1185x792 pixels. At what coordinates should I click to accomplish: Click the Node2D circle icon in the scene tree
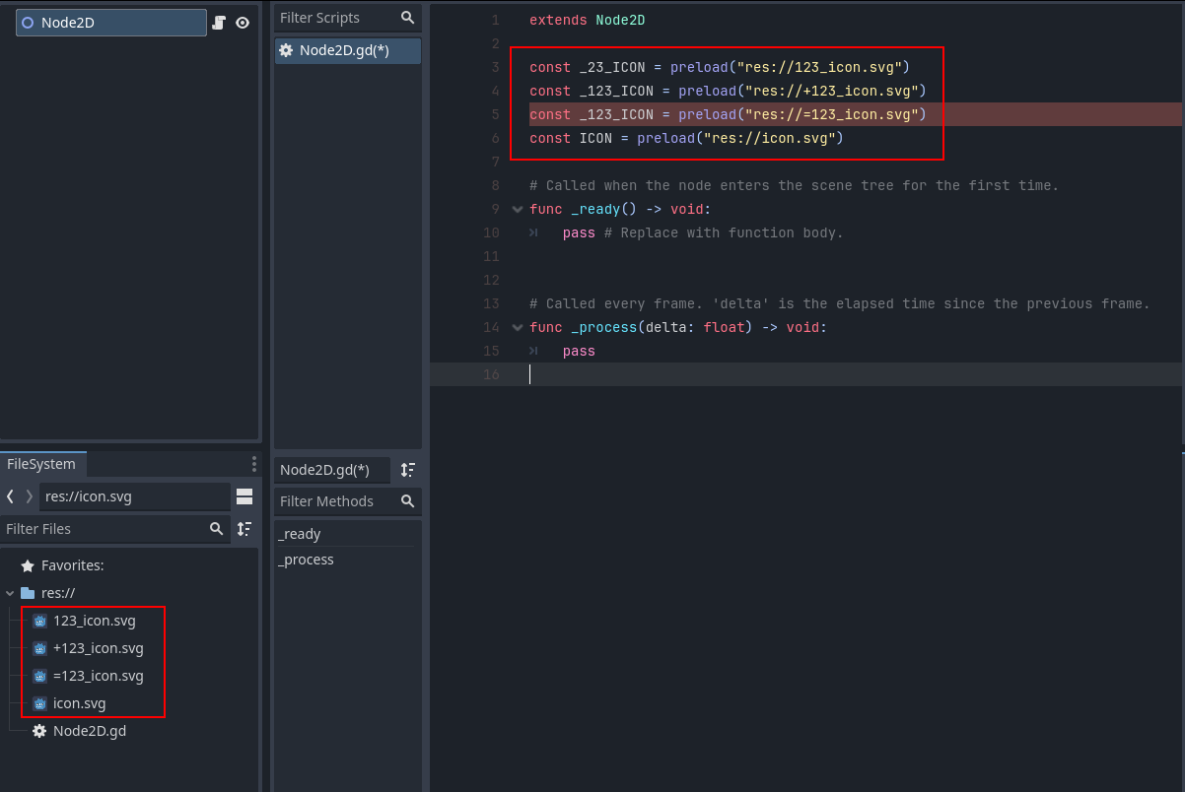pos(27,22)
